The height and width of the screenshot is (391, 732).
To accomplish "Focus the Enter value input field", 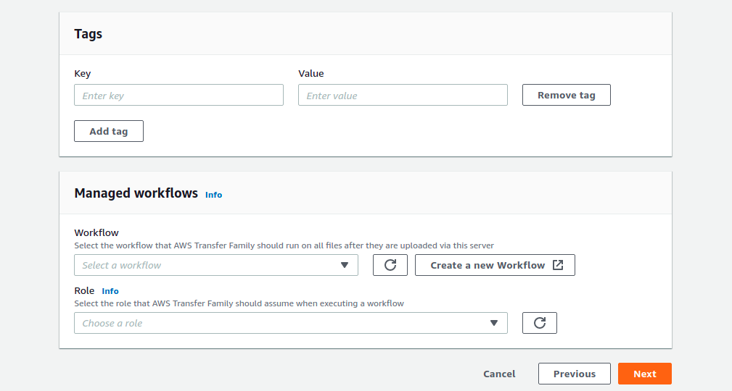I will (x=403, y=95).
